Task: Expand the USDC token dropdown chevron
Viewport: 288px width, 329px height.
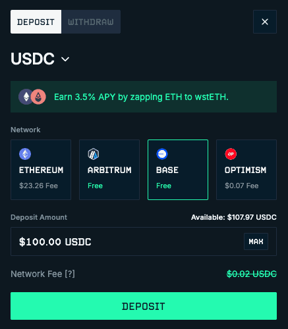Action: click(65, 59)
